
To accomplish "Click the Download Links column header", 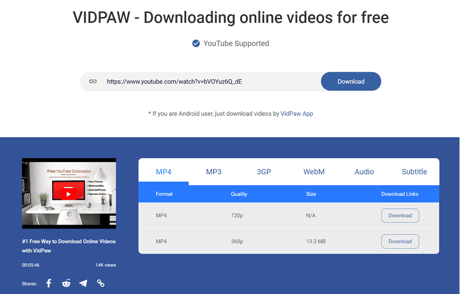I will (x=400, y=194).
